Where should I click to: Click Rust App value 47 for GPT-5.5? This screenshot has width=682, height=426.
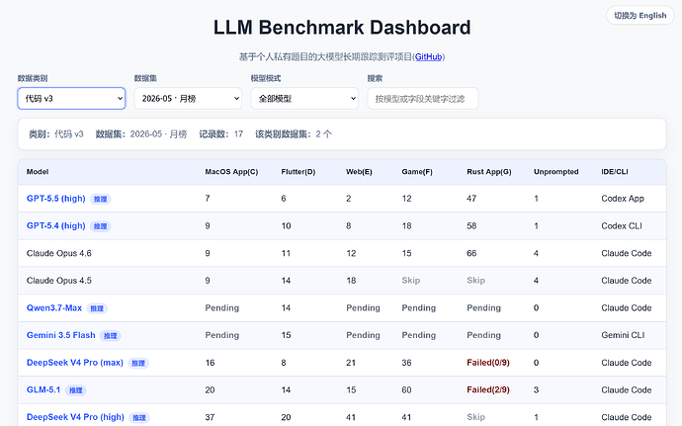(x=471, y=199)
